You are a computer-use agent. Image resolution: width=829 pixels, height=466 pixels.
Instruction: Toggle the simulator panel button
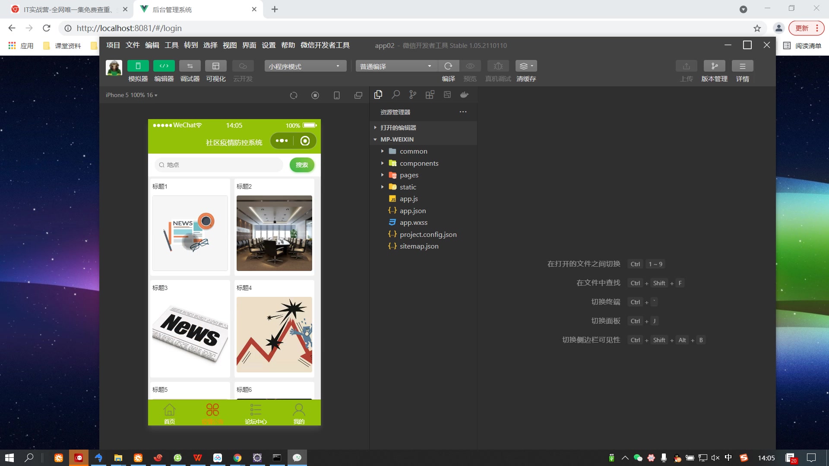coord(138,66)
